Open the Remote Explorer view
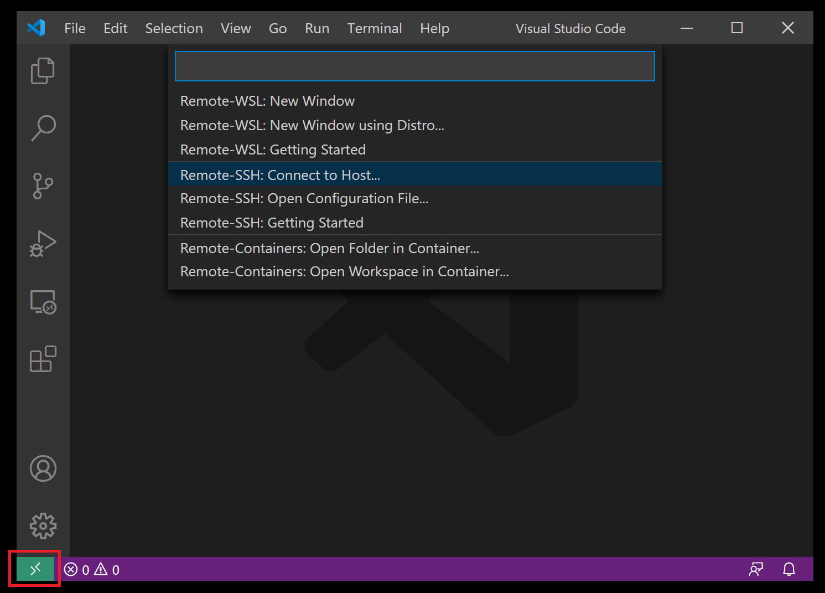 43,302
